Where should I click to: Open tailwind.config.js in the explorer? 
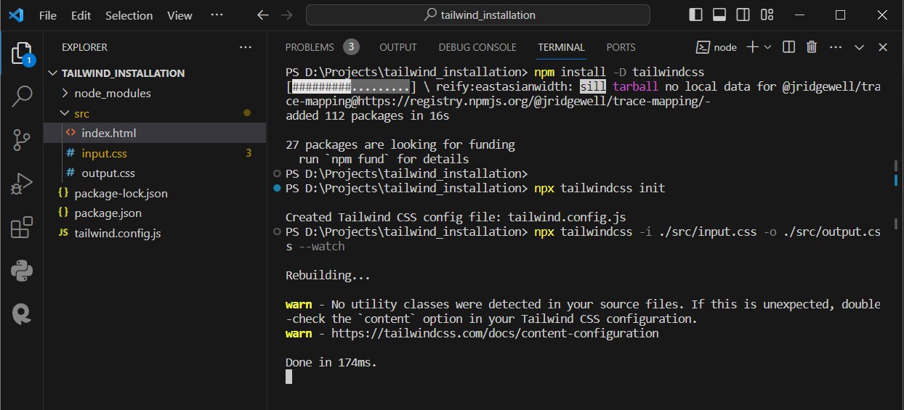[x=117, y=233]
